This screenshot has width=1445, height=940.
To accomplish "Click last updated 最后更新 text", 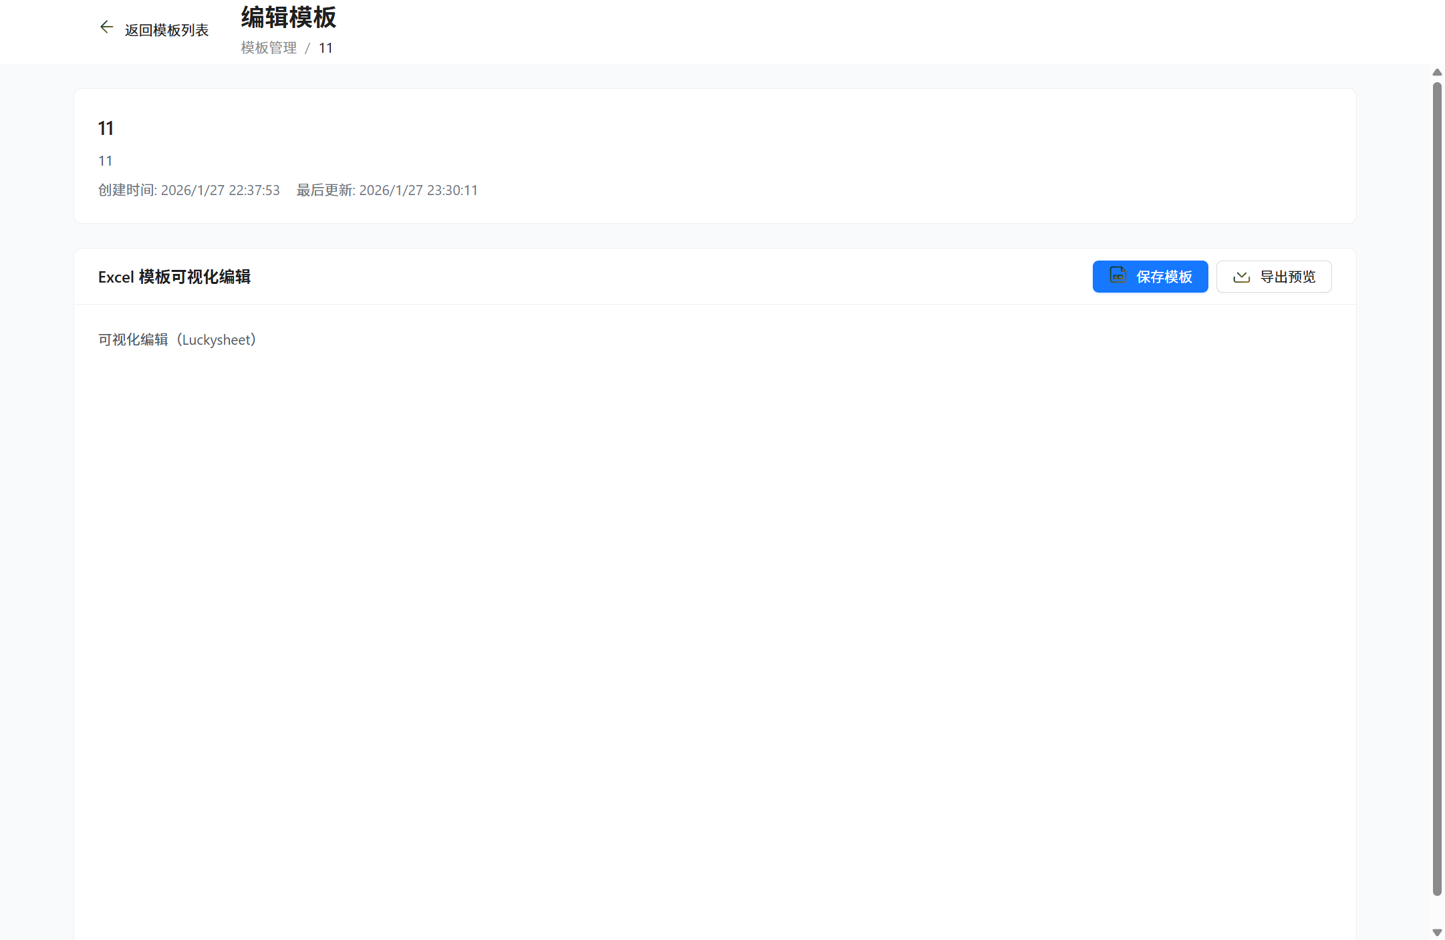I will point(387,190).
